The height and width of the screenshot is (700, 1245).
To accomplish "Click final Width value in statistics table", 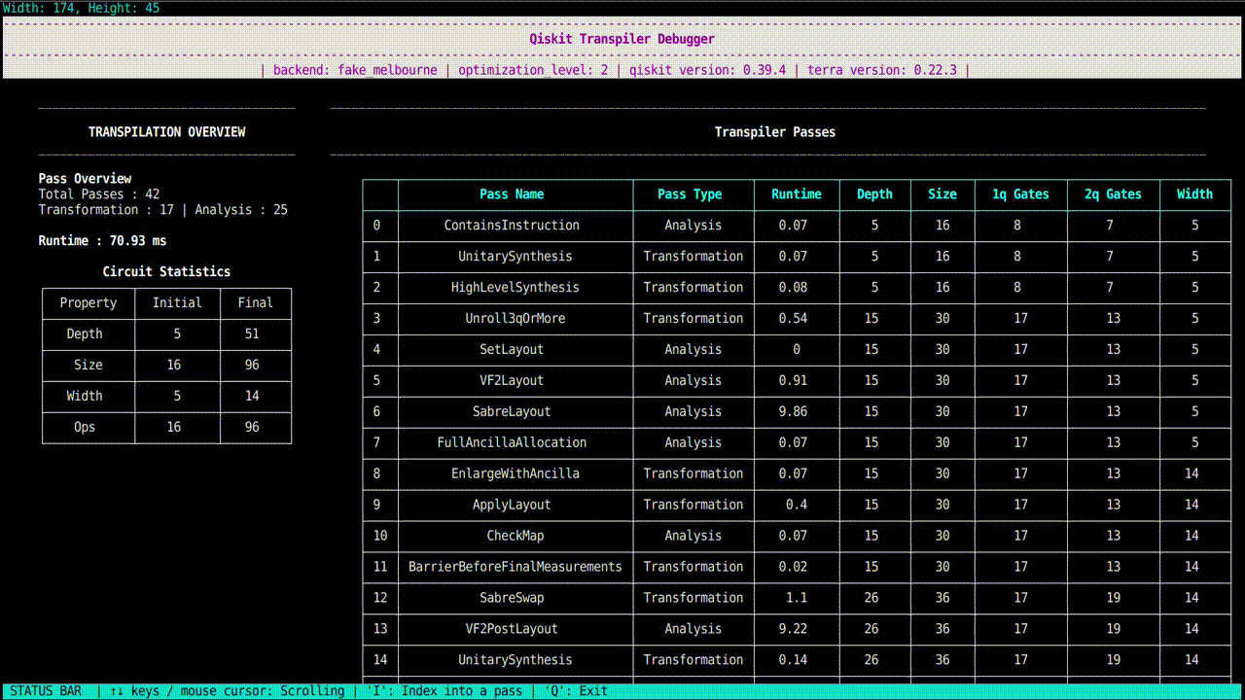I will pyautogui.click(x=252, y=397).
